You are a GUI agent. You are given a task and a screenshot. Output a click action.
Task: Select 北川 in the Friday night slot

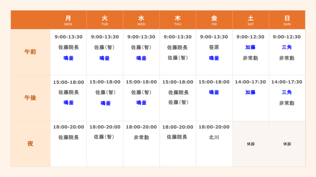click(x=214, y=137)
